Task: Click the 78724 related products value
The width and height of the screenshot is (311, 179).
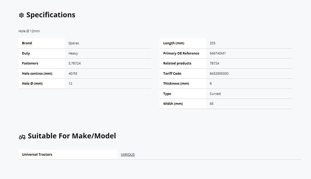Action: 214,63
